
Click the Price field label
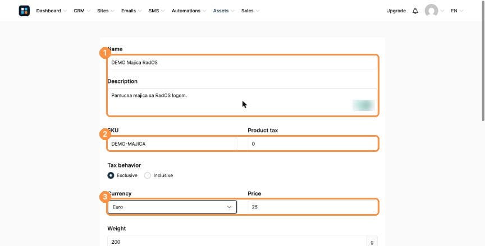click(254, 193)
